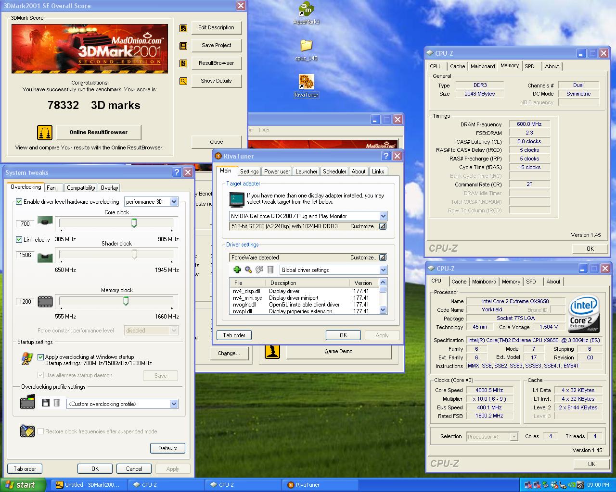Open the AquaMark3 desktop shortcut
Screen dimensions: 616x492
(306, 13)
